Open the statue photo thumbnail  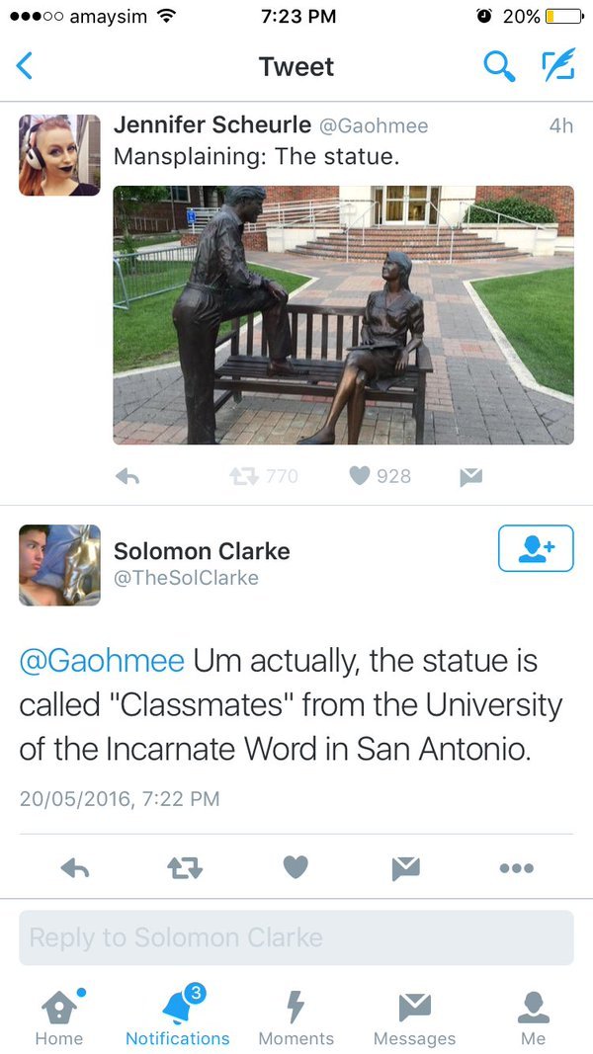[x=343, y=315]
